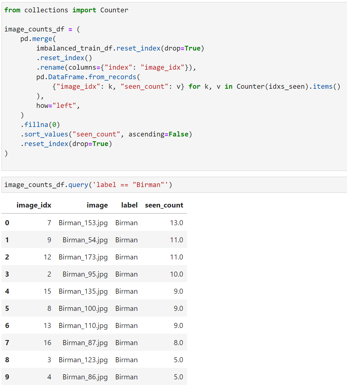Click the seen_count column header
This screenshot has height=392, width=347.
(164, 205)
